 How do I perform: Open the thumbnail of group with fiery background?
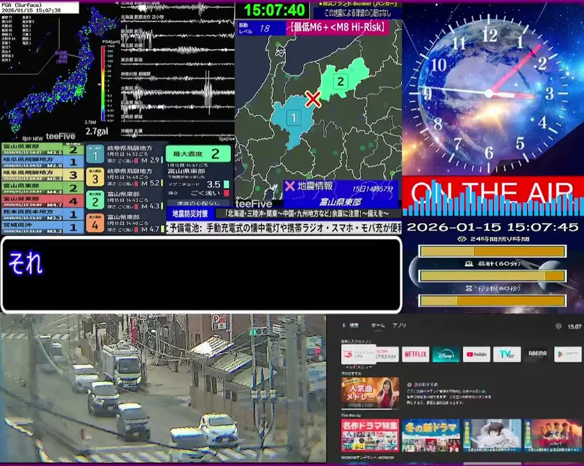tap(553, 436)
